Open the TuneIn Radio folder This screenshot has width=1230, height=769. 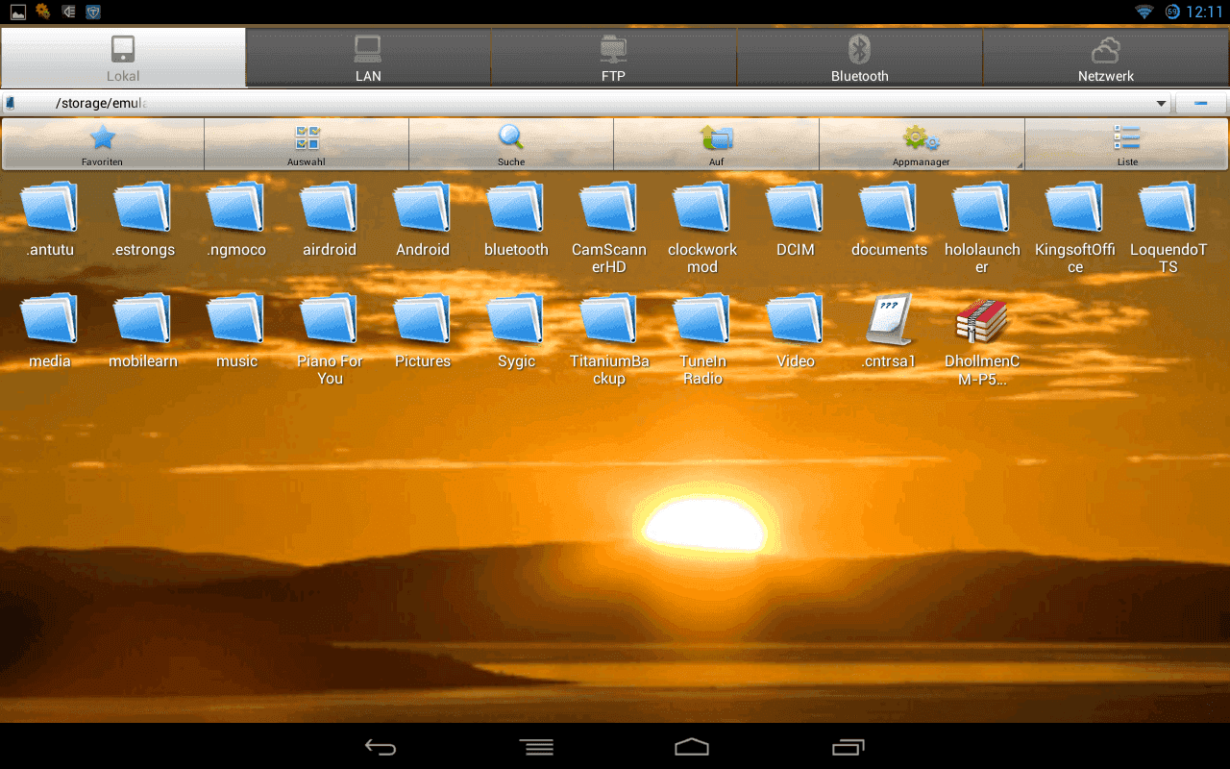702,339
